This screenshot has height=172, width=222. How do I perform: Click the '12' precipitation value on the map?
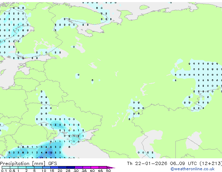pos(51,153)
